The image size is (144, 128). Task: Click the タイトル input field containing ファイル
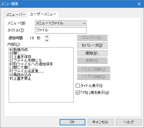pyautogui.click(x=61, y=30)
